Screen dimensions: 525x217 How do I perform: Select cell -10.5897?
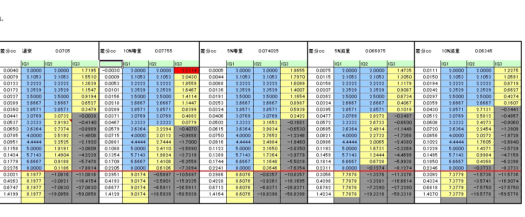[x=186, y=174]
